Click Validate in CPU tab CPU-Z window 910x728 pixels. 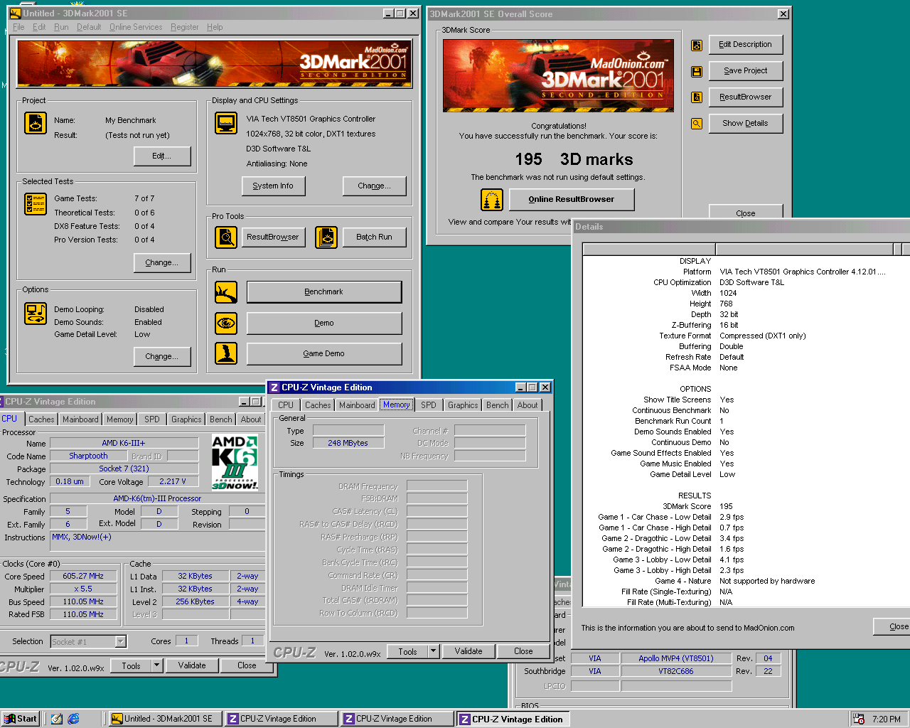[x=192, y=665]
